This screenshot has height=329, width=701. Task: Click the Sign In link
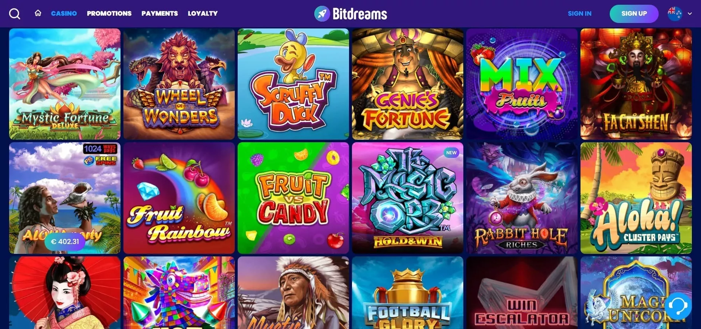(x=579, y=13)
